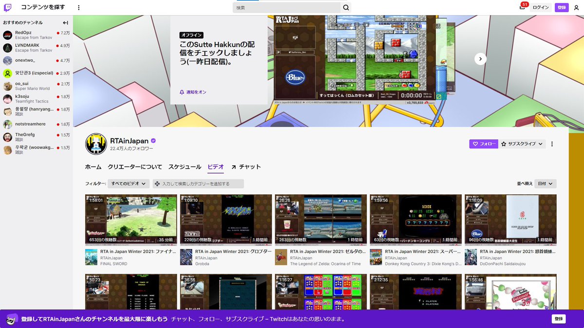Screen dimensions: 584x328
Task: Click the category search filter field
Action: tap(198, 184)
